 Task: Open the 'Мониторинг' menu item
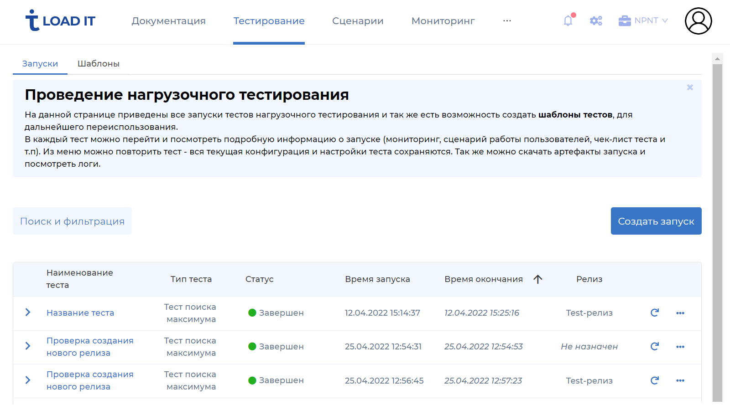pos(443,21)
